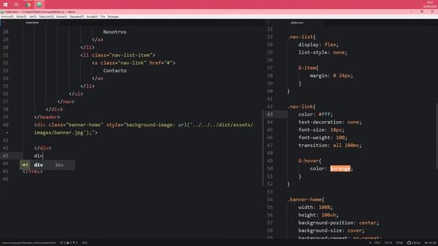Open the Archivo menu
Screen dimensions: 438x246
[8, 16]
